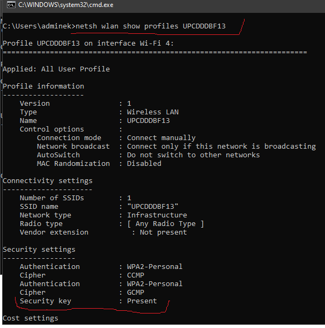Click the "Connect manually" connection mode value

coord(161,138)
